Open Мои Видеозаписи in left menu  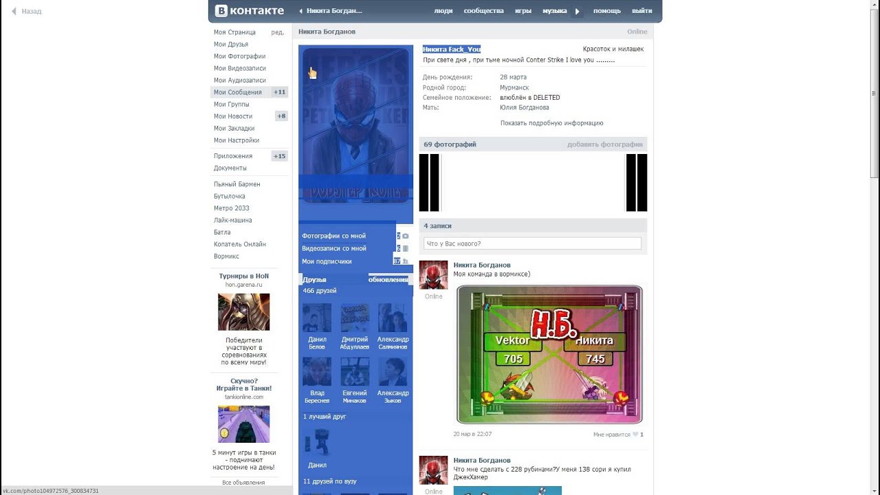(240, 68)
